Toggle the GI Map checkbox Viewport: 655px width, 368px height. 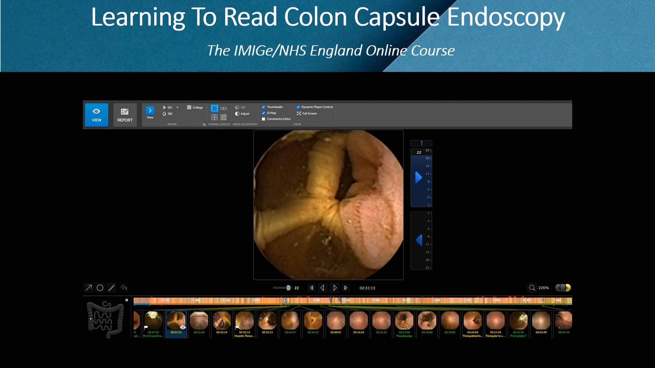(263, 113)
